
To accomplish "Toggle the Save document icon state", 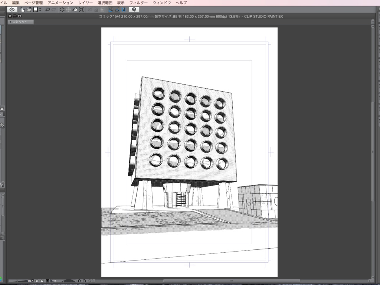I will click(35, 9).
